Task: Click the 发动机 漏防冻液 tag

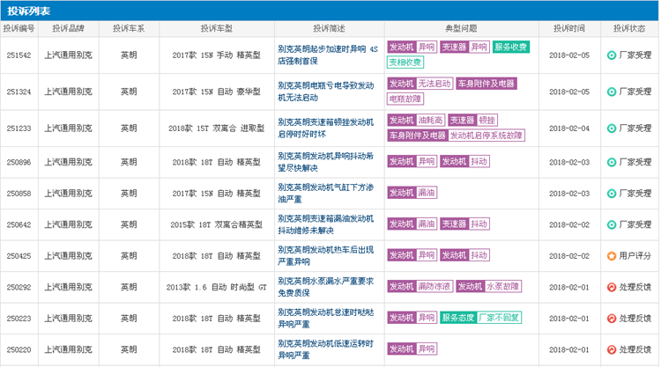Action: coord(420,287)
